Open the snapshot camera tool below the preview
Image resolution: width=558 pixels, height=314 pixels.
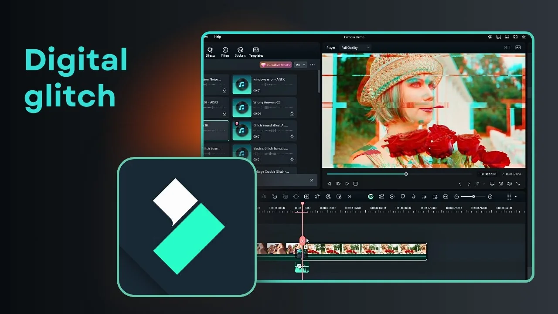(x=501, y=184)
